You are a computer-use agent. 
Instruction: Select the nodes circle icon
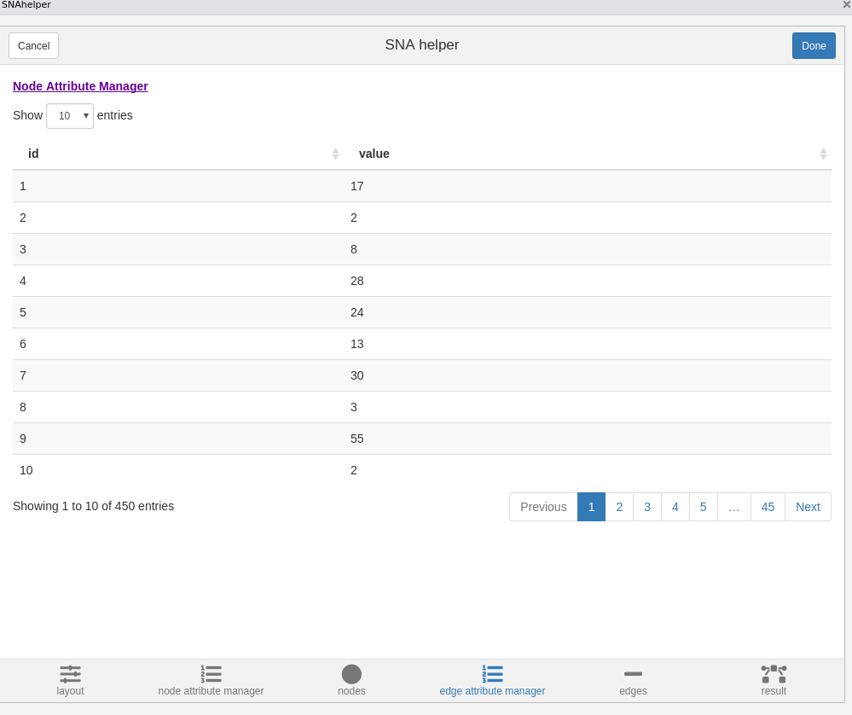pos(351,674)
